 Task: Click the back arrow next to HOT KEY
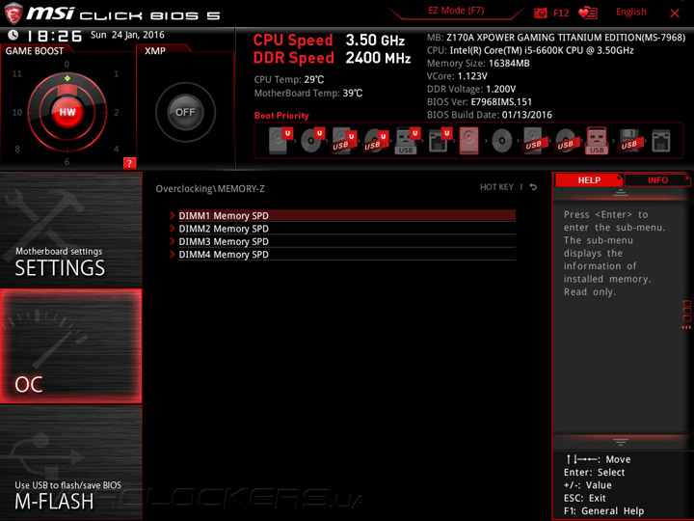point(533,187)
